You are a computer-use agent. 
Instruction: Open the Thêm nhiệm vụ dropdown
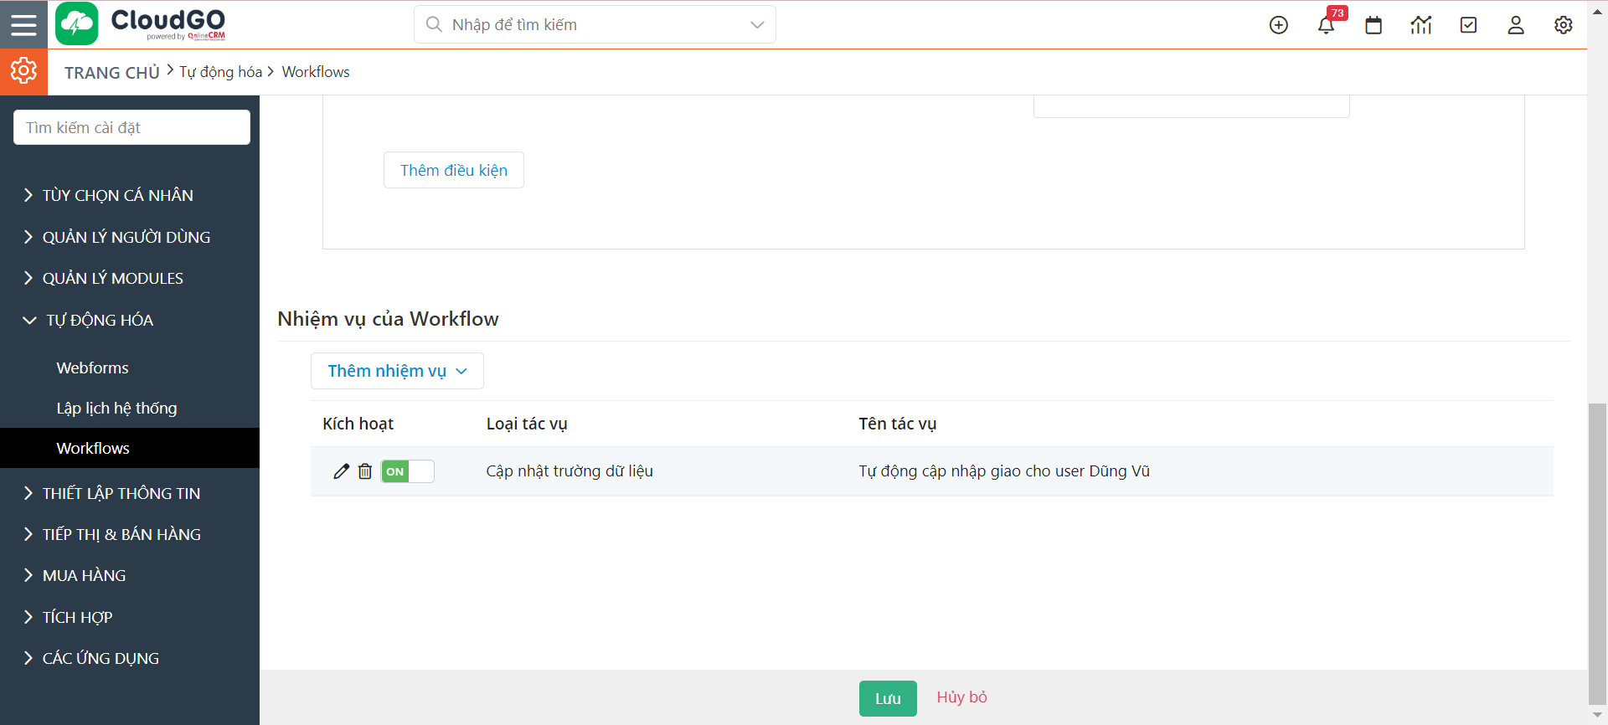pyautogui.click(x=397, y=371)
